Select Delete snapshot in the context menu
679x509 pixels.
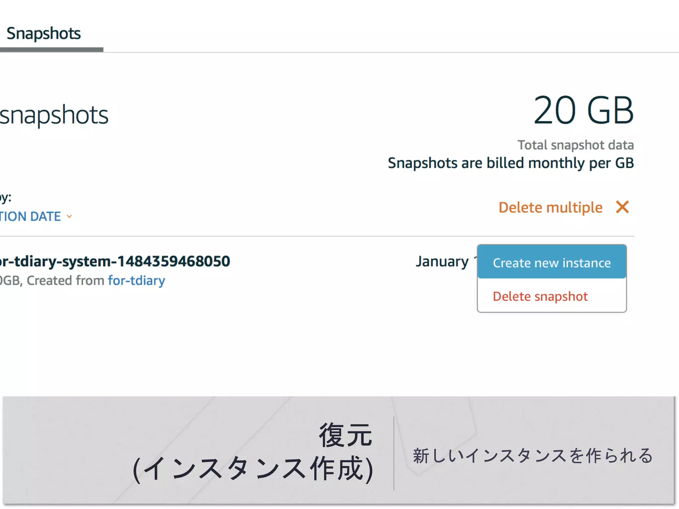(x=540, y=296)
